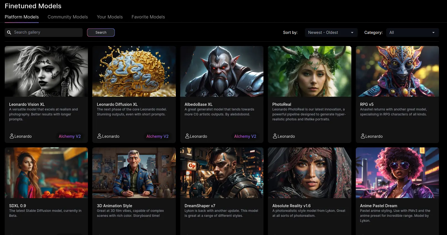
Task: Click user icon on PhotoReal card
Action: click(275, 136)
